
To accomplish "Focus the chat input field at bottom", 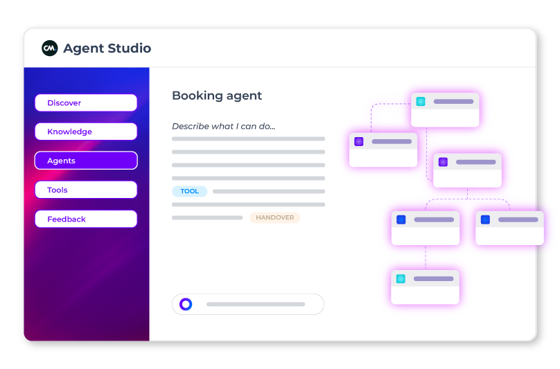I will point(248,305).
